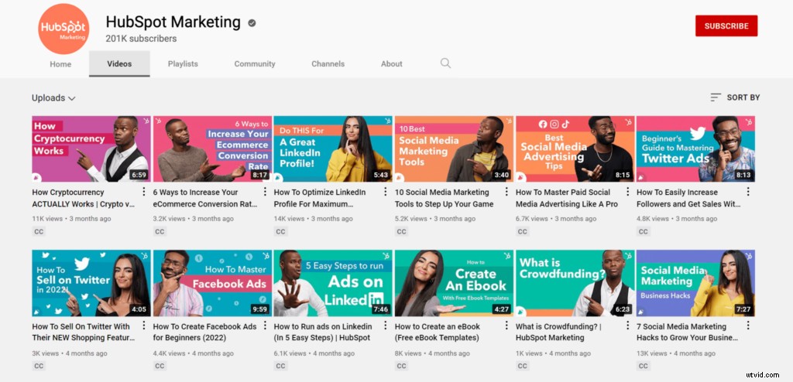The width and height of the screenshot is (793, 382).
Task: Click '13K views • 4 months ago' text
Action: coord(675,353)
